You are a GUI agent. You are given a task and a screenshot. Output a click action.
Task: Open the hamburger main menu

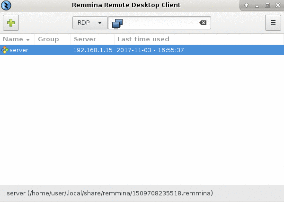[x=273, y=23]
